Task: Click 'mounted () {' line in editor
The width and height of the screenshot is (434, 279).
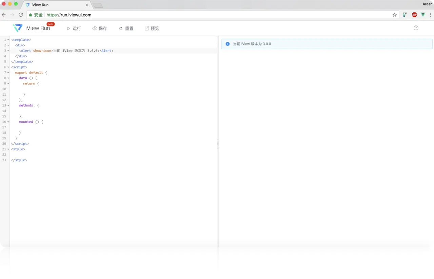Action: coord(31,122)
